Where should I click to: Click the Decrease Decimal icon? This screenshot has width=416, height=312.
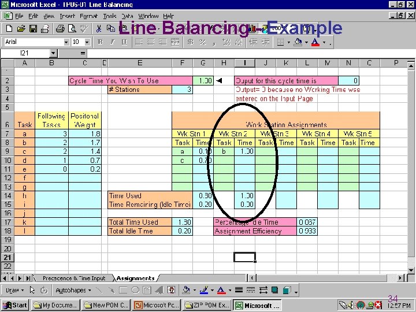tap(239, 42)
